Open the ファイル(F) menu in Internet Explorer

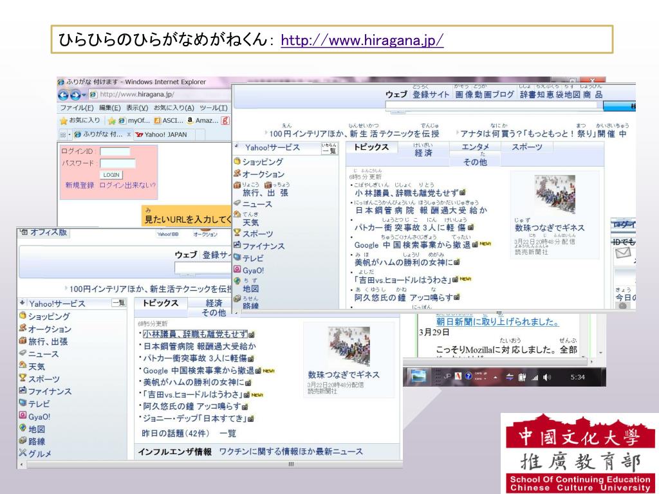pos(76,108)
